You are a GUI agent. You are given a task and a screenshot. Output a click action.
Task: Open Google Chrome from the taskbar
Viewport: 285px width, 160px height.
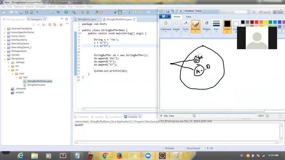pyautogui.click(x=105, y=156)
